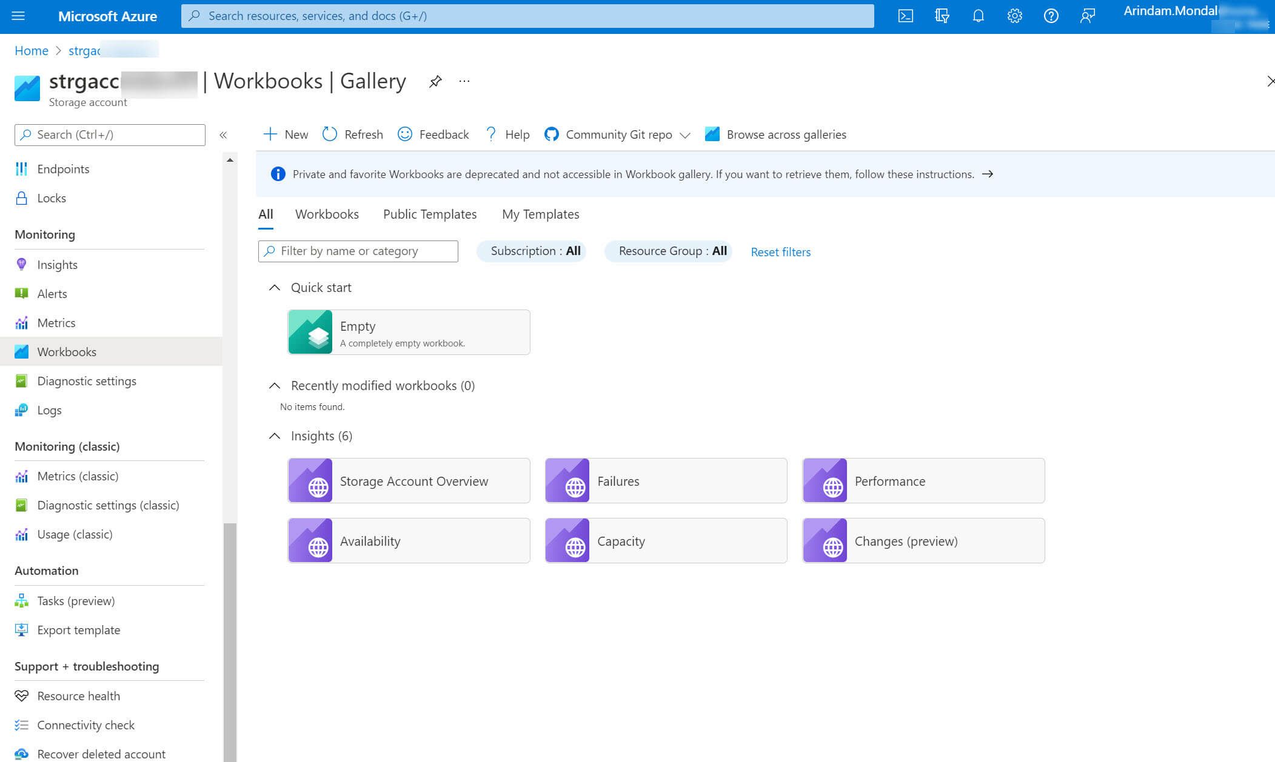
Task: Open the Cloud Shell icon
Action: coord(905,16)
